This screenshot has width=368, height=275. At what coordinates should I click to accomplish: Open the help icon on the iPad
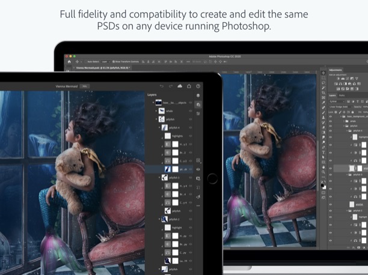point(198,86)
